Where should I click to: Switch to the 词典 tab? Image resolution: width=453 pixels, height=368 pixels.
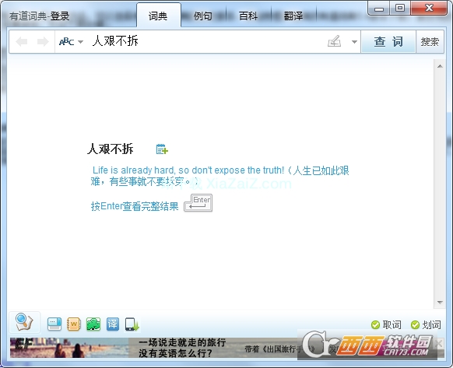pyautogui.click(x=158, y=16)
